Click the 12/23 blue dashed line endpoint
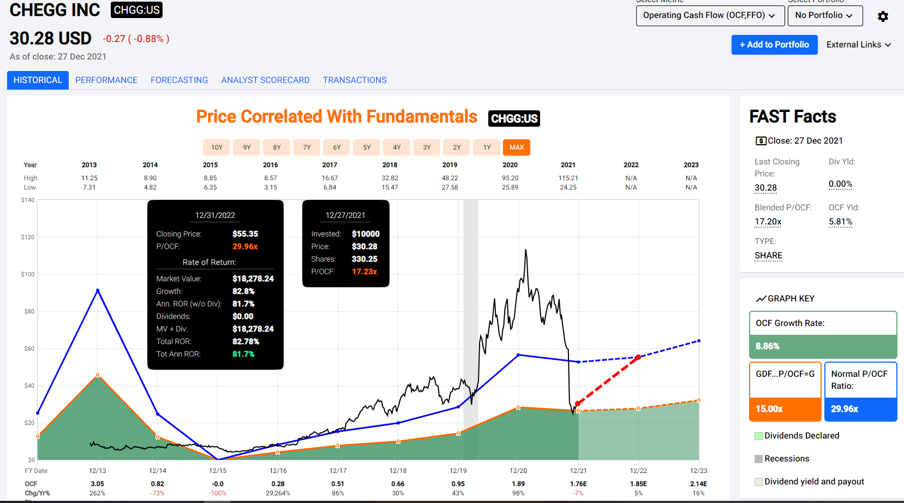 699,341
